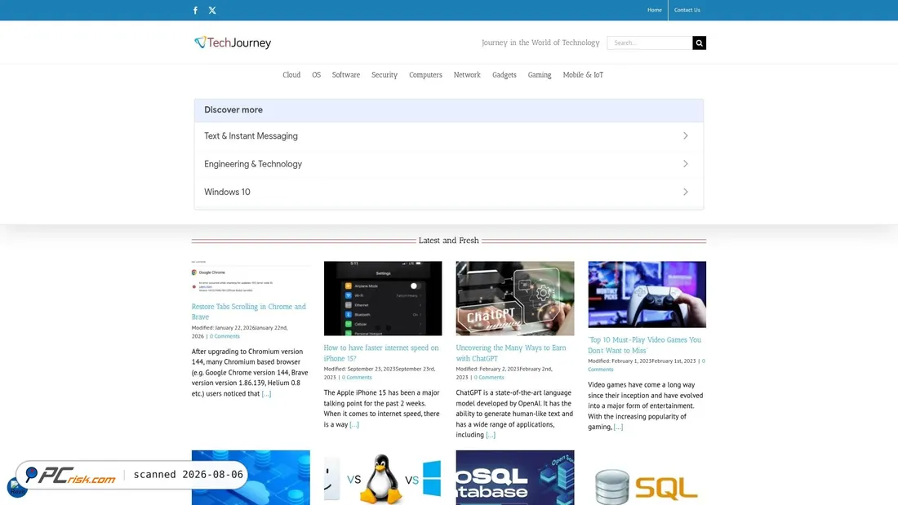This screenshot has height=505, width=898.
Task: Click the NoSQL database thumbnail
Action: click(515, 477)
